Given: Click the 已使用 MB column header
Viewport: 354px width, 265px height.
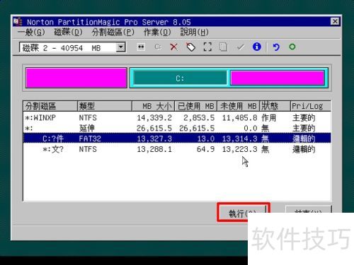Looking at the screenshot, I should pyautogui.click(x=195, y=106).
